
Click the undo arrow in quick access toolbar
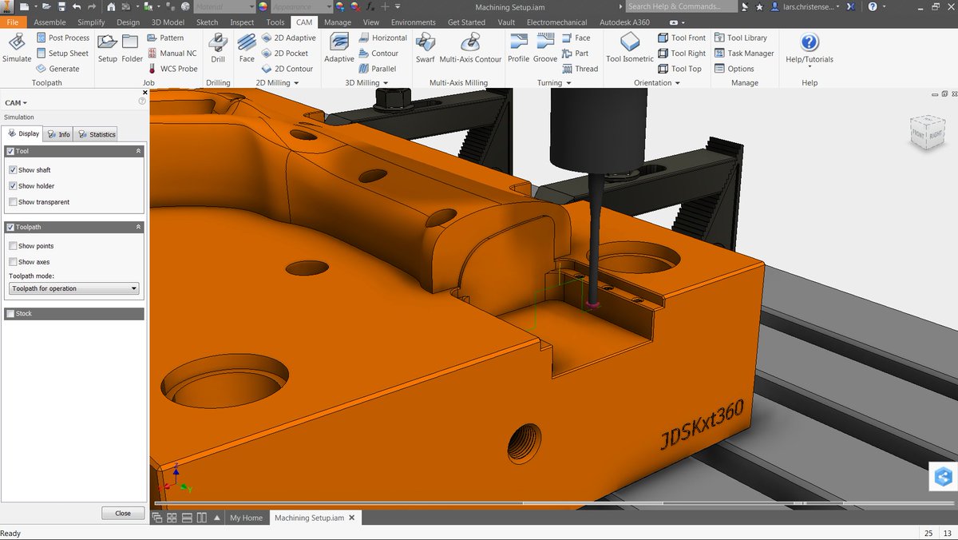click(77, 6)
